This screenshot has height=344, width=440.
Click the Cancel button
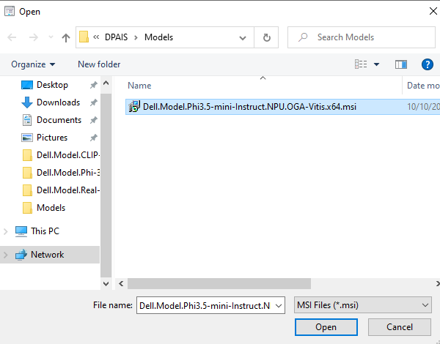click(x=400, y=327)
